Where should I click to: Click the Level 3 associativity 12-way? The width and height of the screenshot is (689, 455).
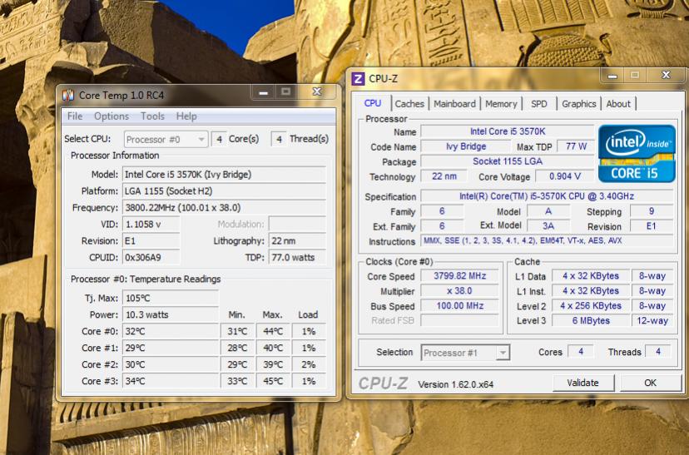tap(652, 320)
